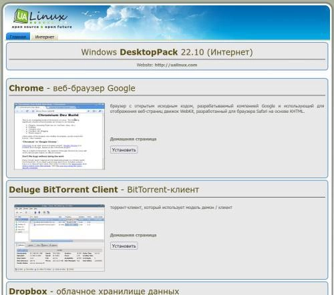Viewport: 334px width, 295px height.
Task: Click the Deluge BitTorrent Client heading
Action: point(104,190)
